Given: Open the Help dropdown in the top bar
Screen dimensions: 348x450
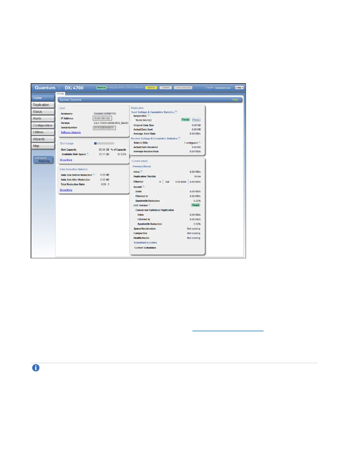Looking at the screenshot, I should (239, 88).
